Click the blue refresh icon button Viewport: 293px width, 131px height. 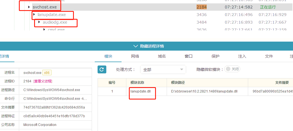102,69
